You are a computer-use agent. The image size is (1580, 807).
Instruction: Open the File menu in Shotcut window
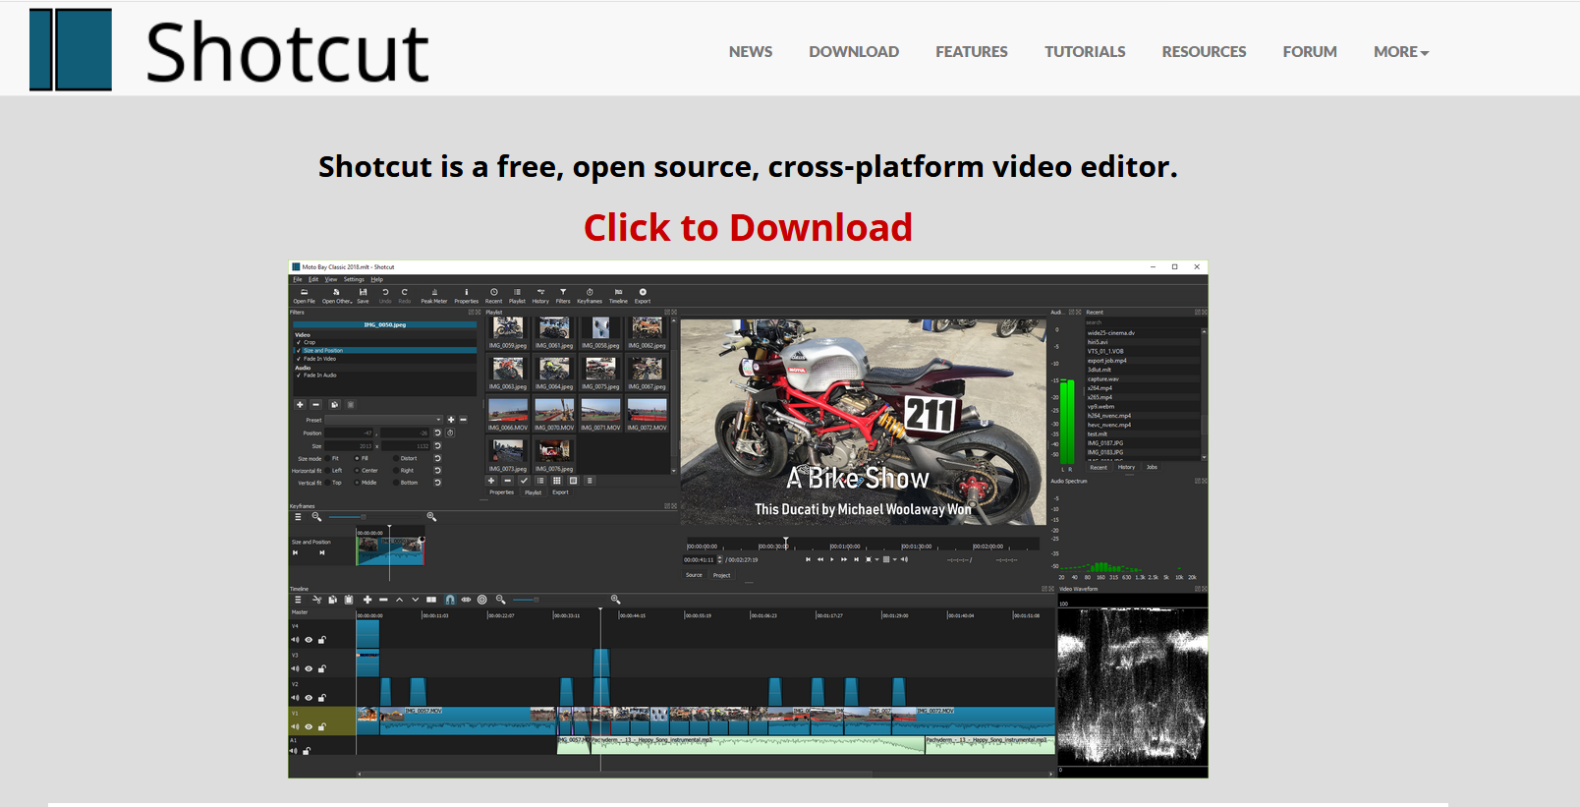(x=298, y=279)
